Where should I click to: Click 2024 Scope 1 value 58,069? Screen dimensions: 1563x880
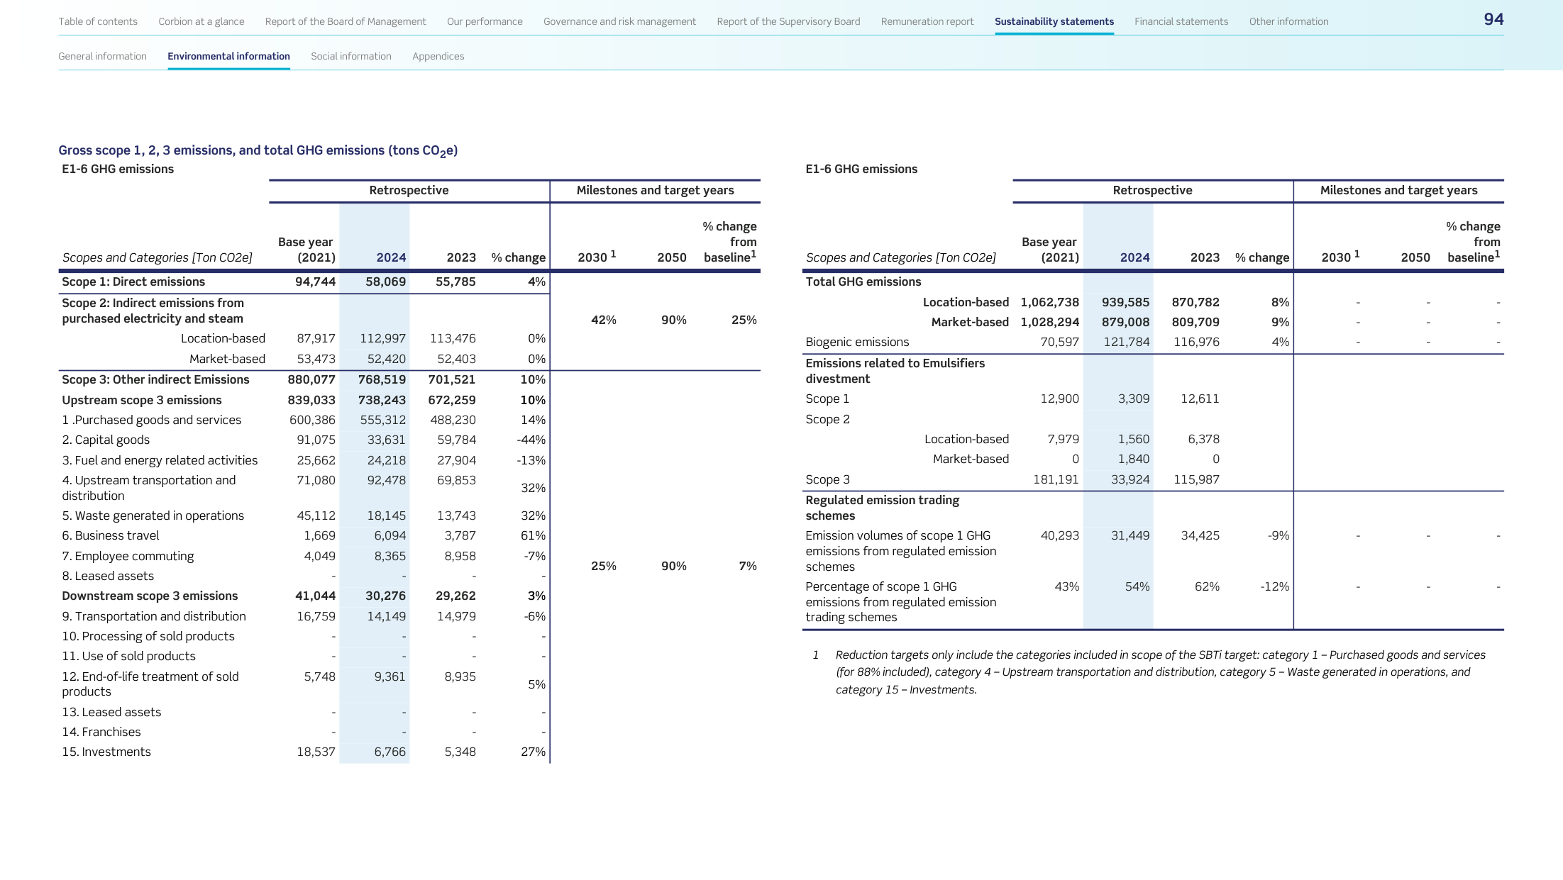coord(385,282)
